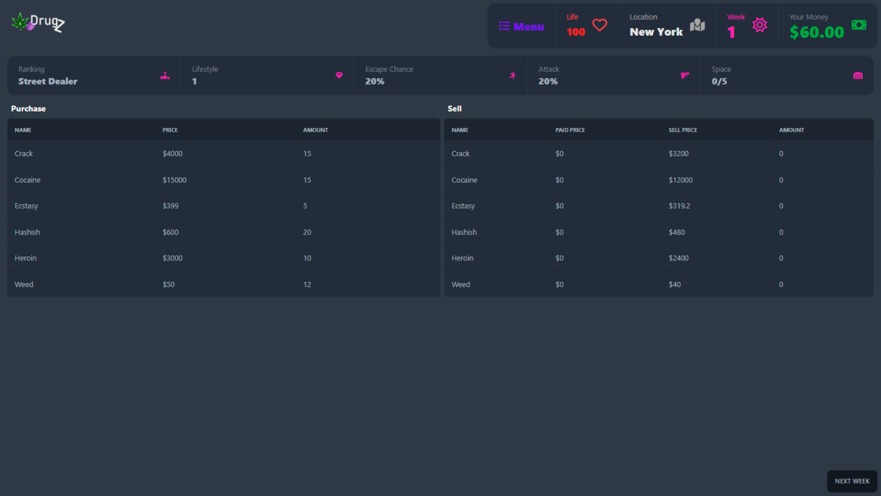Click the gear icon next to Week
The height and width of the screenshot is (496, 881).
click(760, 25)
